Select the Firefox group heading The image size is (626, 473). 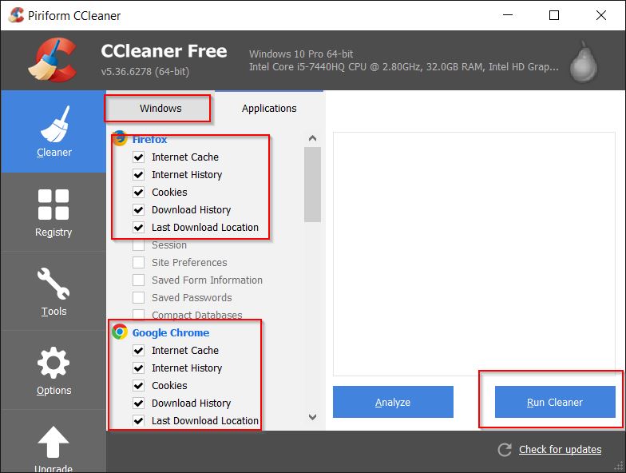pos(150,139)
